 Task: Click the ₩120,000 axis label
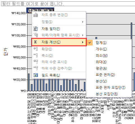click(19, 24)
